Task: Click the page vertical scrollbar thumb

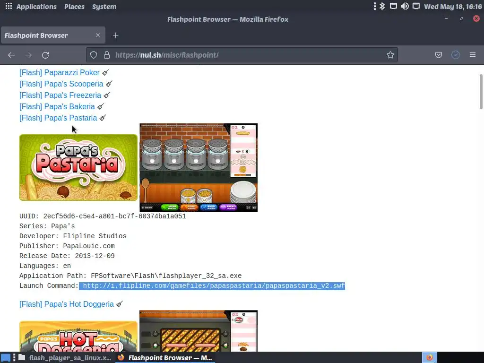Action: 481,91
